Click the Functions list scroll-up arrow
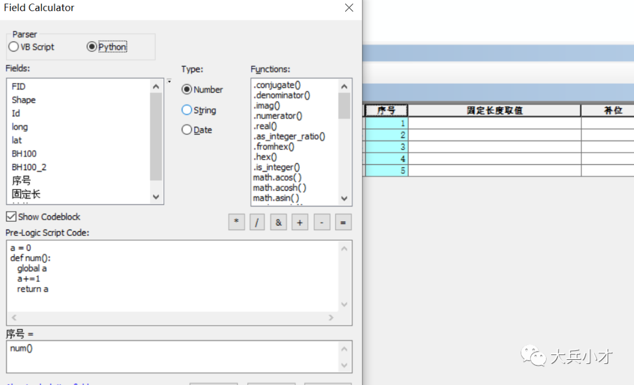Screen dimensions: 634x385 pyautogui.click(x=344, y=86)
